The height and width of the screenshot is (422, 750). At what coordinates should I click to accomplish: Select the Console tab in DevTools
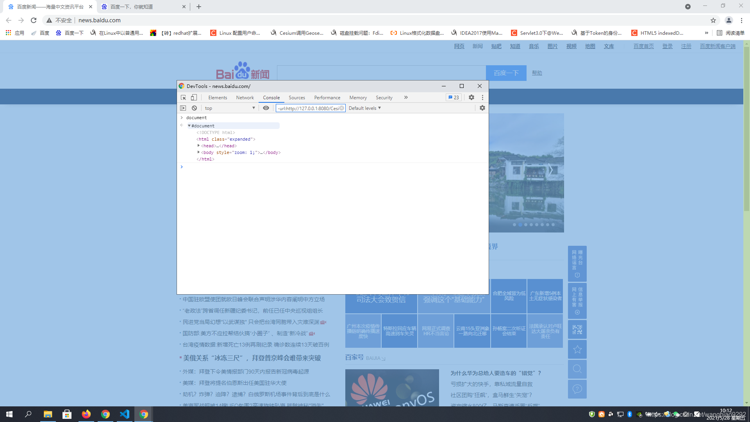point(271,97)
